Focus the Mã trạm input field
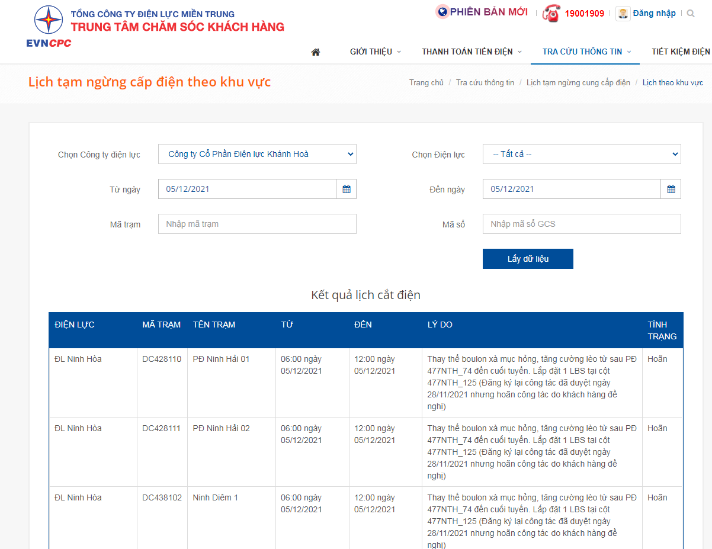This screenshot has height=549, width=712. point(257,224)
